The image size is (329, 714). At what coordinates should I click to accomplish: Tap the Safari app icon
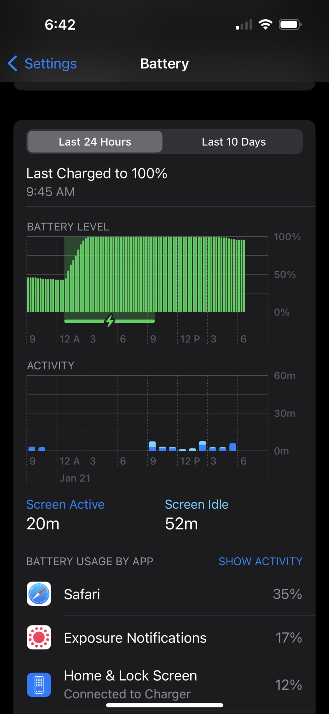coord(39,594)
